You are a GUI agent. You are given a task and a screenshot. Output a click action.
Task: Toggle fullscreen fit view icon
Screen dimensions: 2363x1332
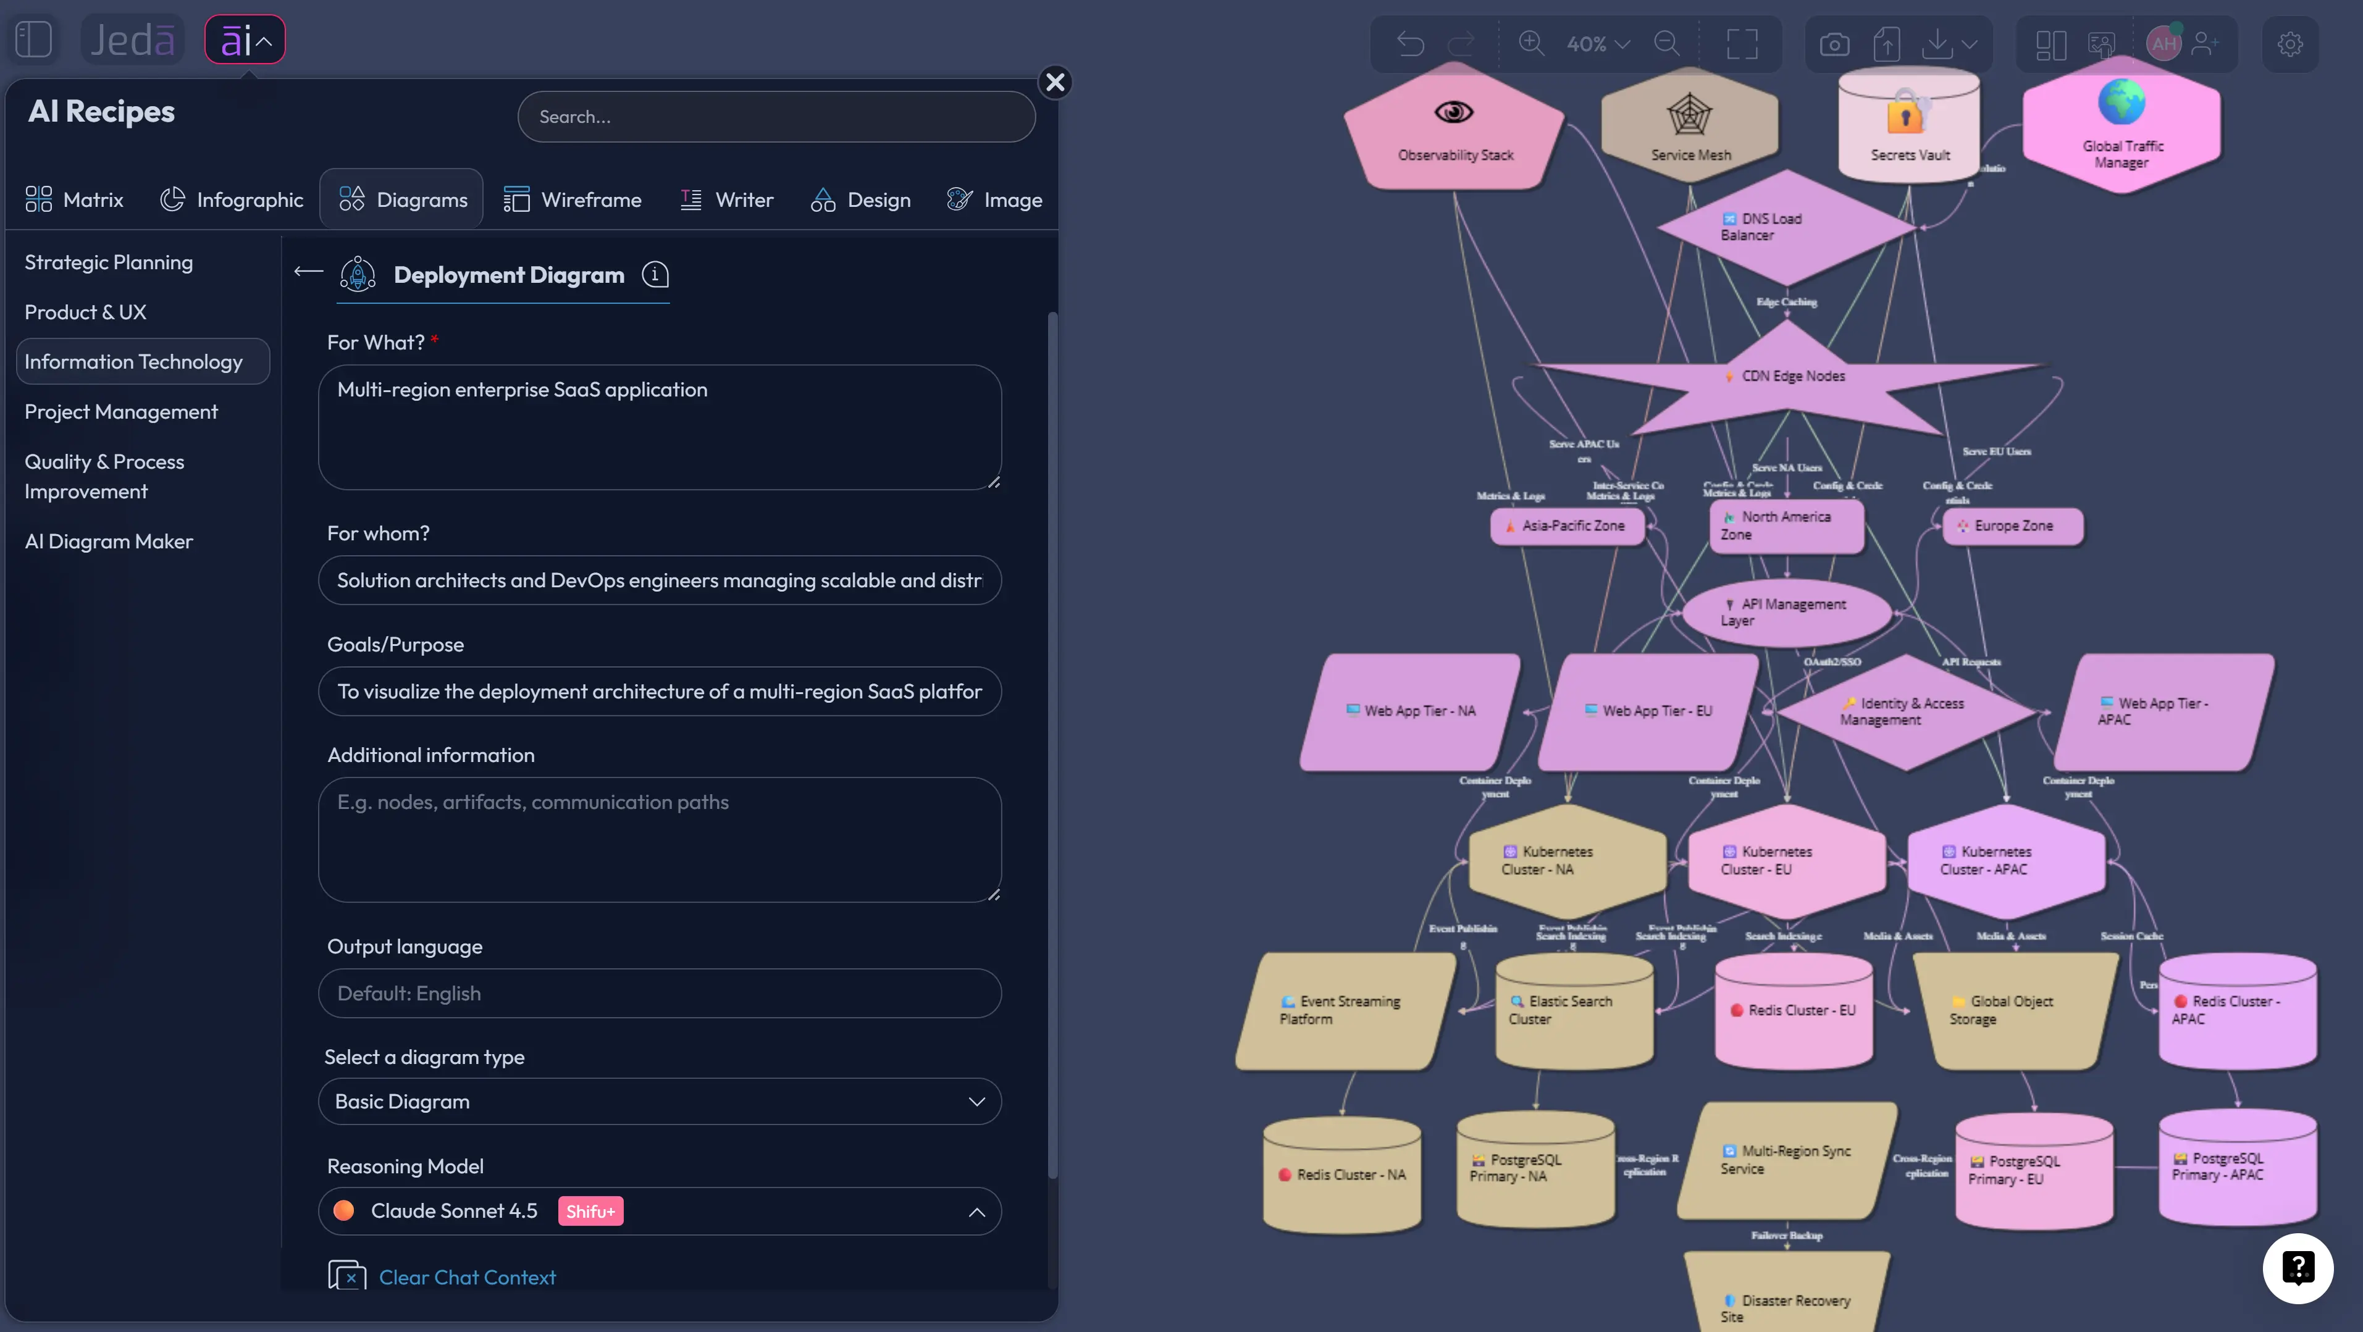[1742, 43]
